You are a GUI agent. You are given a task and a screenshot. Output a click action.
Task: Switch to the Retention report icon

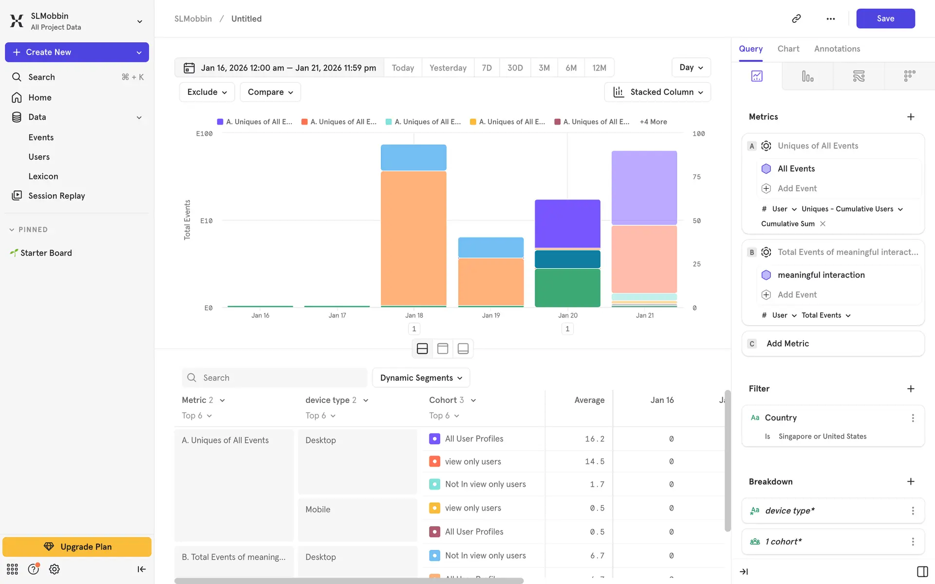pos(909,76)
